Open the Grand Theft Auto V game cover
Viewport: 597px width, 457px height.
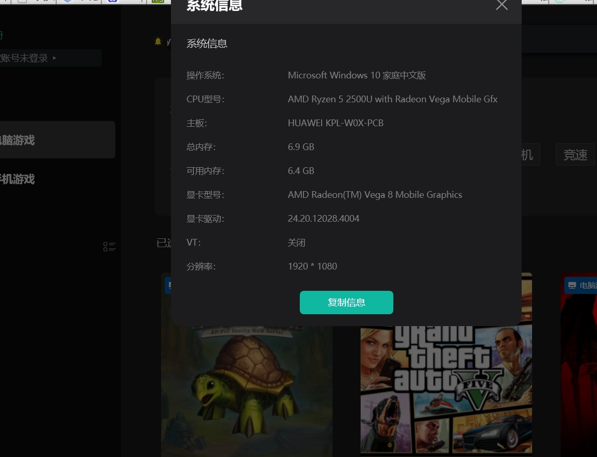(x=446, y=389)
